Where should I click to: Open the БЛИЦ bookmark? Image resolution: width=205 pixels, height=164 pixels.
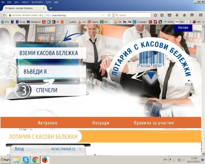click(x=169, y=22)
